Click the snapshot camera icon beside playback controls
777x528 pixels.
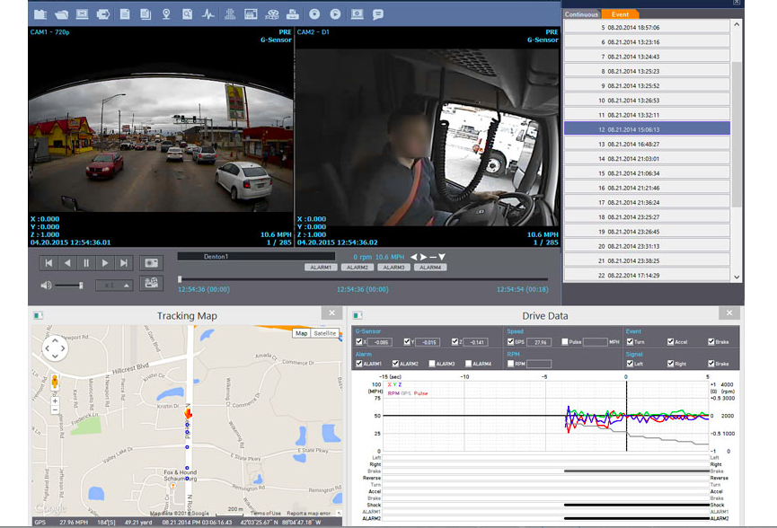coord(152,263)
